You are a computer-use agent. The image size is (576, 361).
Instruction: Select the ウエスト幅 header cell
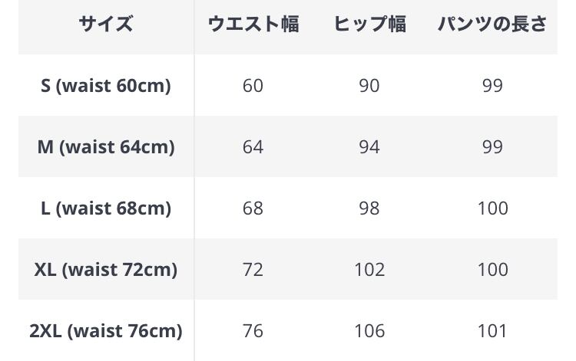[x=253, y=25]
